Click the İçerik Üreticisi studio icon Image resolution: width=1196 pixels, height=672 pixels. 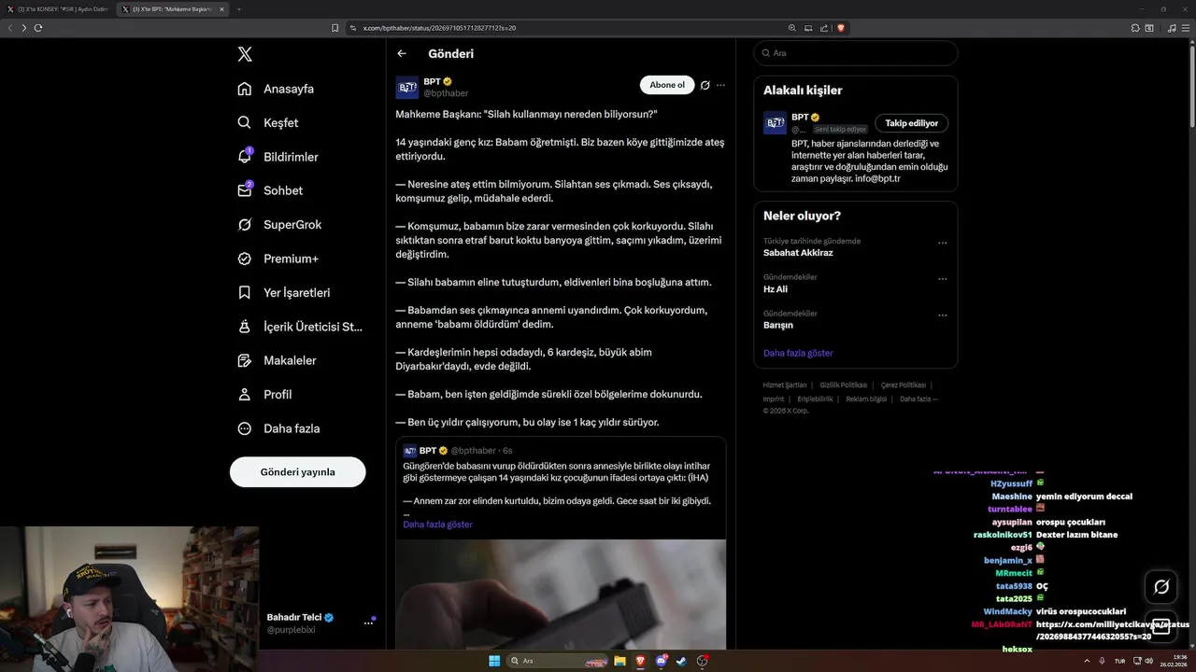tap(245, 327)
